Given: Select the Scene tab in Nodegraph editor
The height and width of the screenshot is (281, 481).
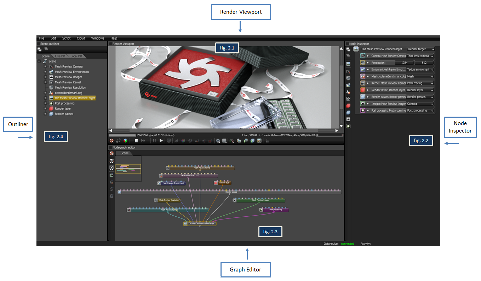Looking at the screenshot, I should pos(124,153).
